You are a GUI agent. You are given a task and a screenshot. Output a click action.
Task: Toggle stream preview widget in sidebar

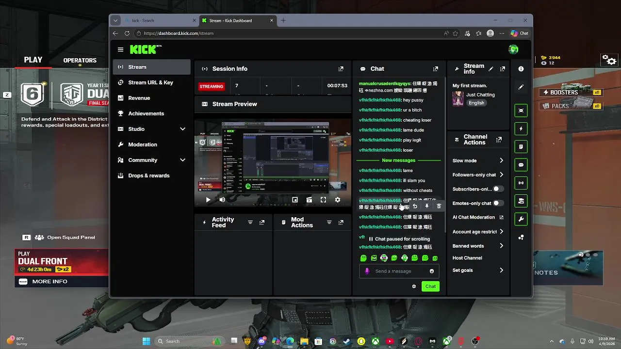[x=521, y=111]
